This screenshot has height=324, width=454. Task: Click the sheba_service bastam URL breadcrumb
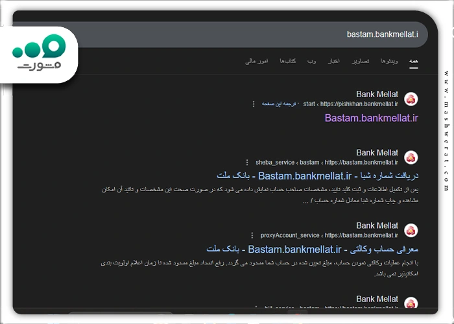327,162
